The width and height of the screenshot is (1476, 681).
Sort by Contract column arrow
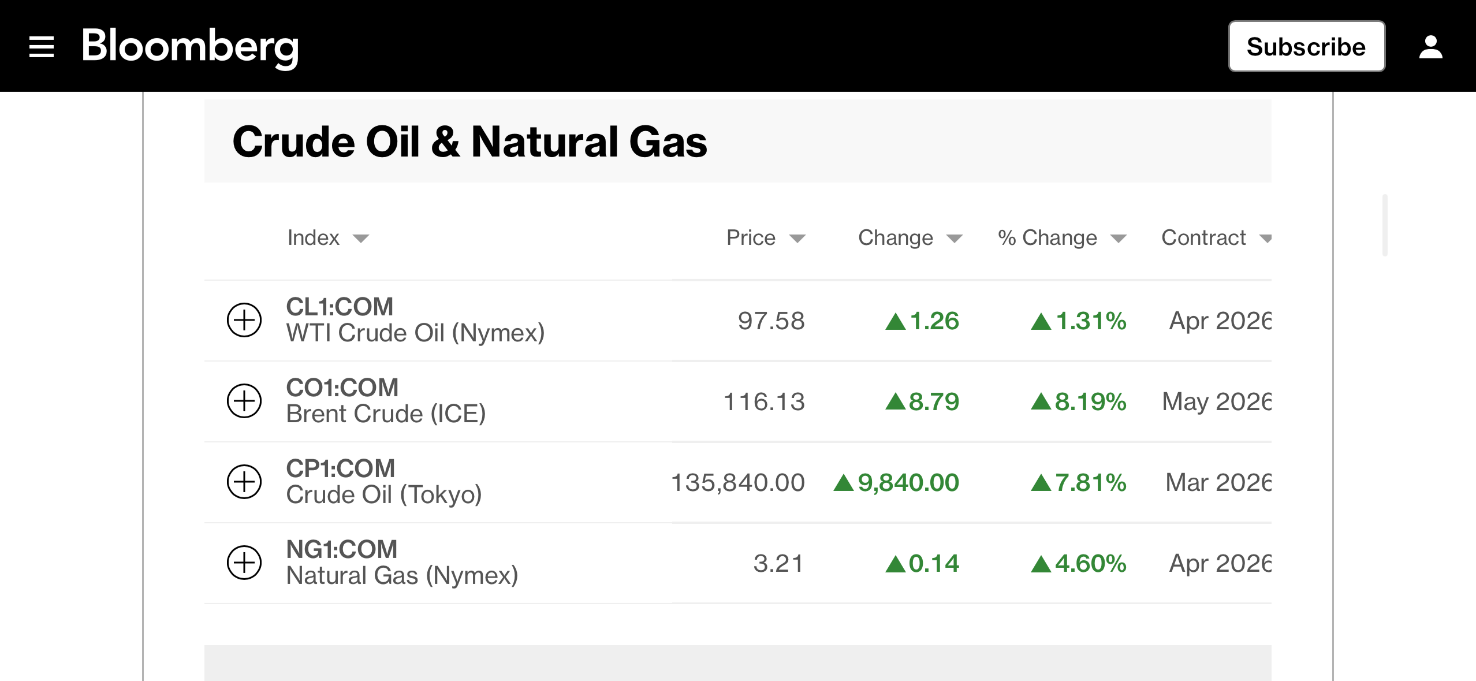[x=1265, y=239]
